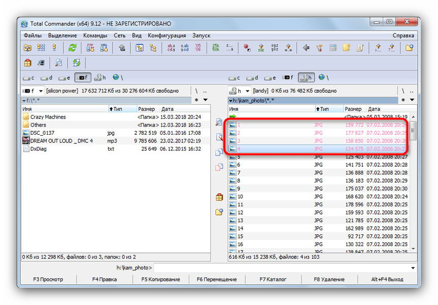This screenshot has height=305, width=438.
Task: Open the Команды menu
Action: pos(95,36)
